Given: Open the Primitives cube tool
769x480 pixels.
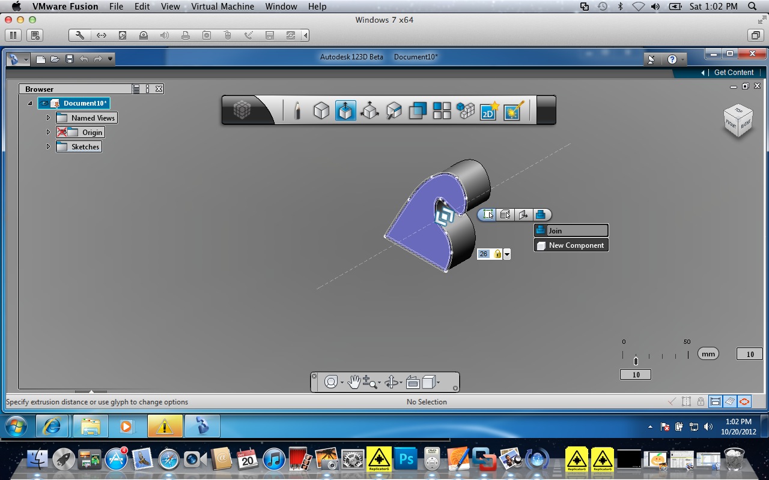Looking at the screenshot, I should 321,110.
